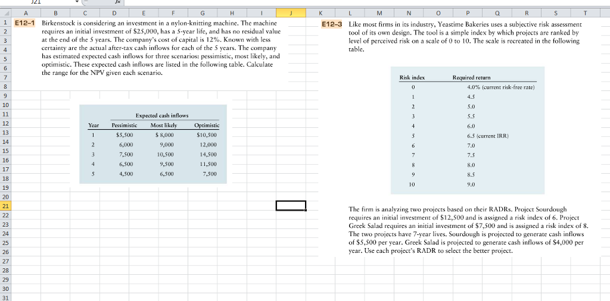Click the Name Box showing J21
Viewport: 610px width, 301px height.
(36, 2)
